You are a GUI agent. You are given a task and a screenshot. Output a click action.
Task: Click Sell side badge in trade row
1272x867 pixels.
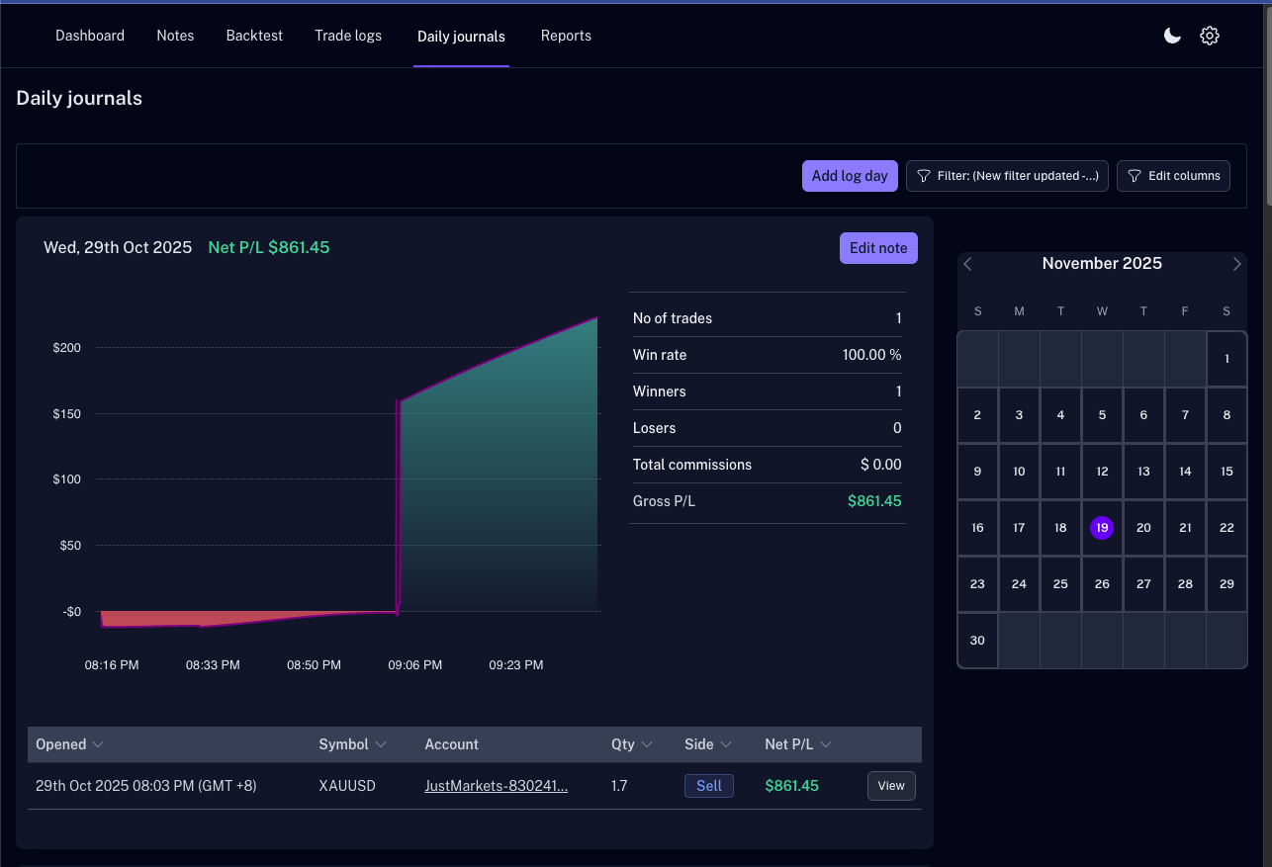tap(709, 786)
